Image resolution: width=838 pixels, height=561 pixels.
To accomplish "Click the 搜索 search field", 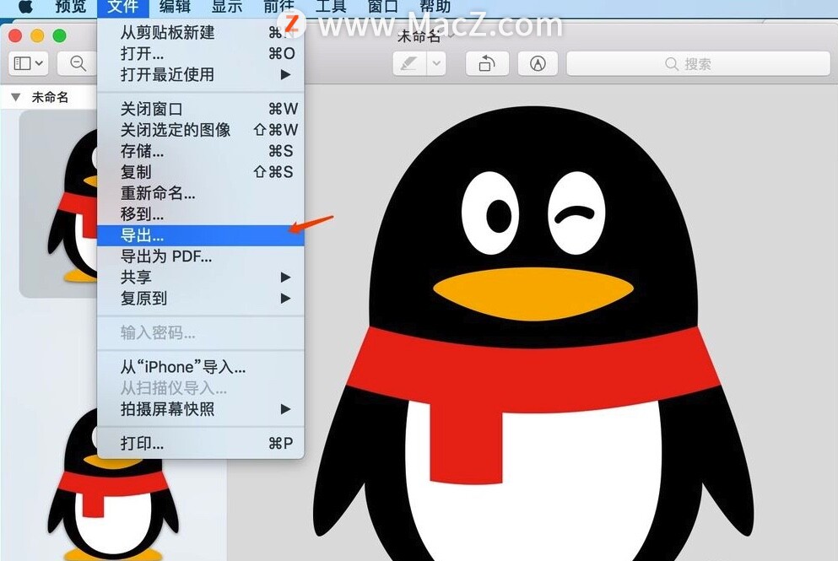I will tap(698, 64).
